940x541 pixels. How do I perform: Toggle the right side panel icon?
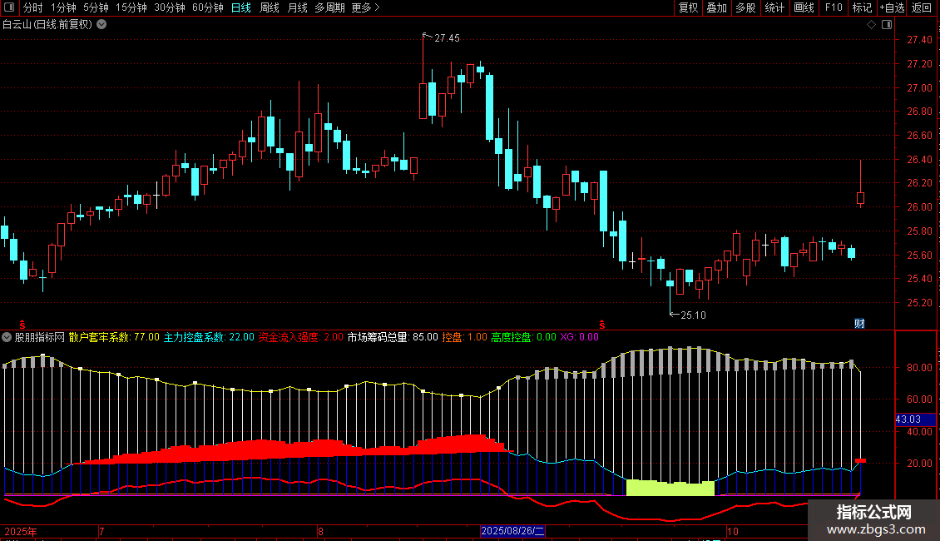(888, 25)
